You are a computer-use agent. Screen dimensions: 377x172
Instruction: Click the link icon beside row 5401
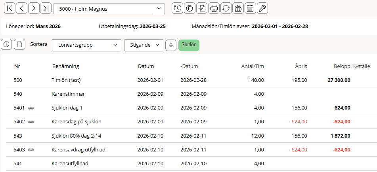click(x=31, y=108)
